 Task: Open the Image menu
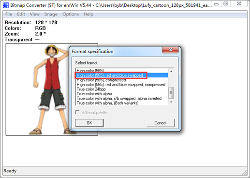tap(51, 14)
